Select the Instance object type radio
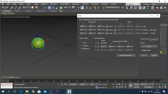 (x=82, y=46)
